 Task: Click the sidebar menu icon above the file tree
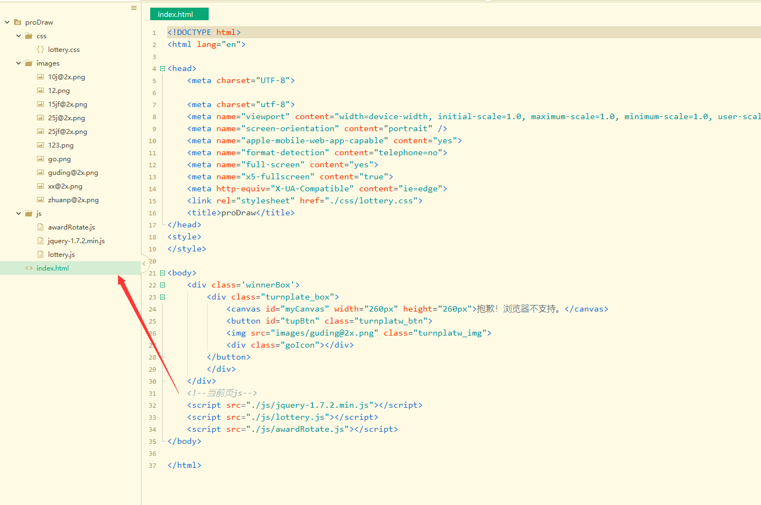[134, 8]
